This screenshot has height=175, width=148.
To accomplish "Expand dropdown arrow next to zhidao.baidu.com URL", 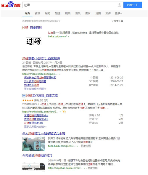I will 59,74.
